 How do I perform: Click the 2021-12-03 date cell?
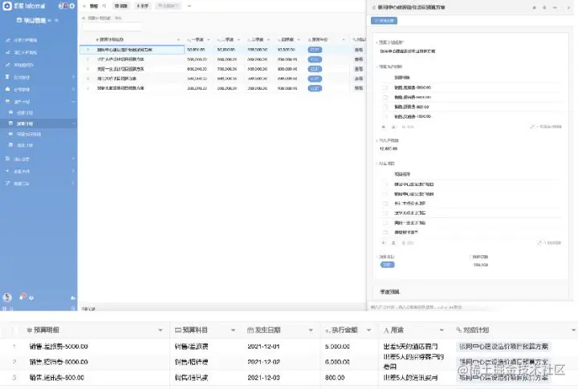263,378
